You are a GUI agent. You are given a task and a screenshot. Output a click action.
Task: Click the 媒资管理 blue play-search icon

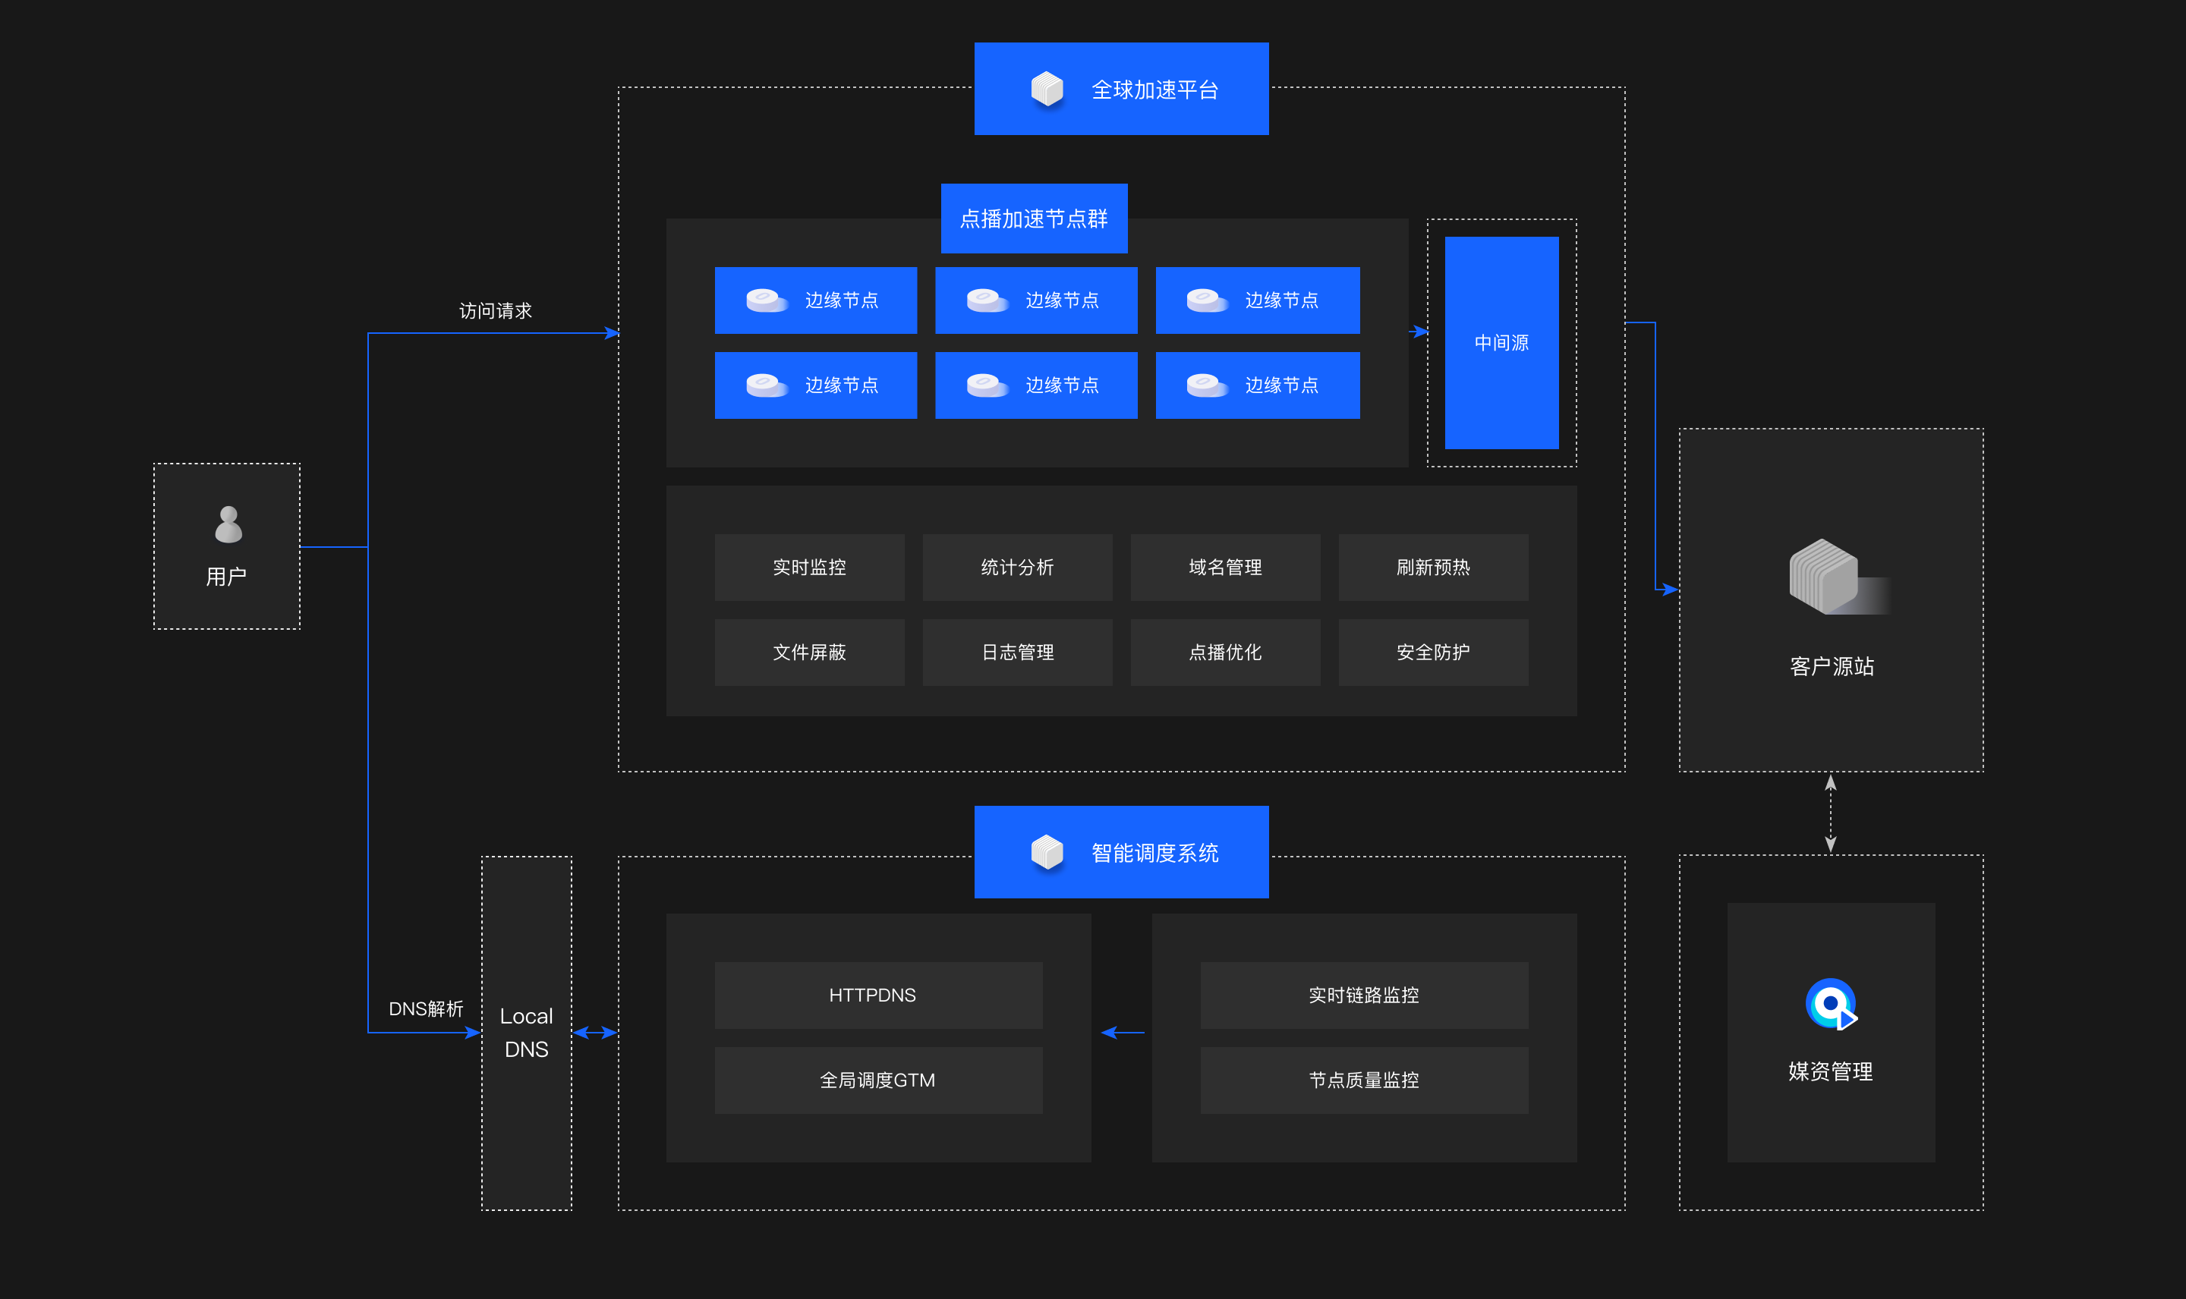point(1831,1004)
